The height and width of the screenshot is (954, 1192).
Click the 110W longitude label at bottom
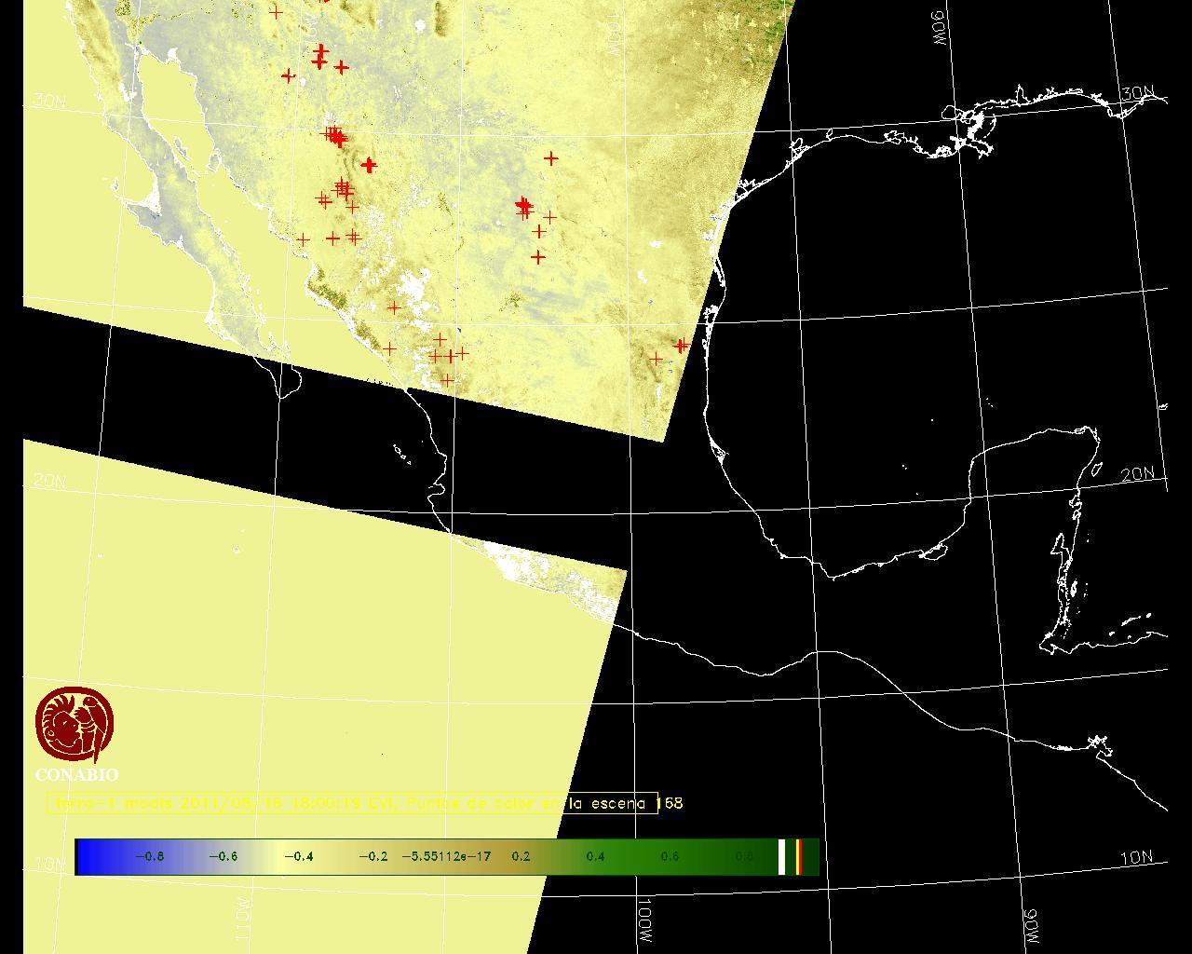coord(241,919)
